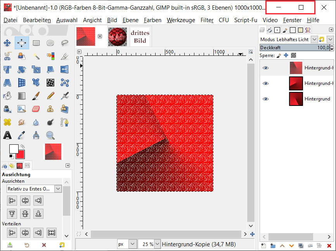This screenshot has width=336, height=251.
Task: Switch layer mode group icon
Action: point(321,39)
